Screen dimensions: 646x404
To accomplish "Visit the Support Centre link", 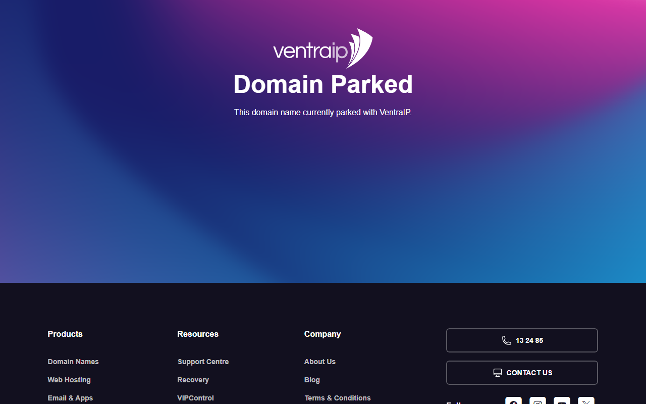I will [203, 362].
